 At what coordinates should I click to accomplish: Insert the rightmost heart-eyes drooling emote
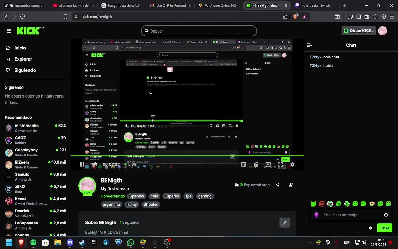[389, 203]
